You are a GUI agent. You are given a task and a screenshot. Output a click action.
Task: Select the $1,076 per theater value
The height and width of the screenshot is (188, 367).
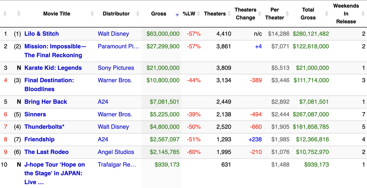coord(280,152)
